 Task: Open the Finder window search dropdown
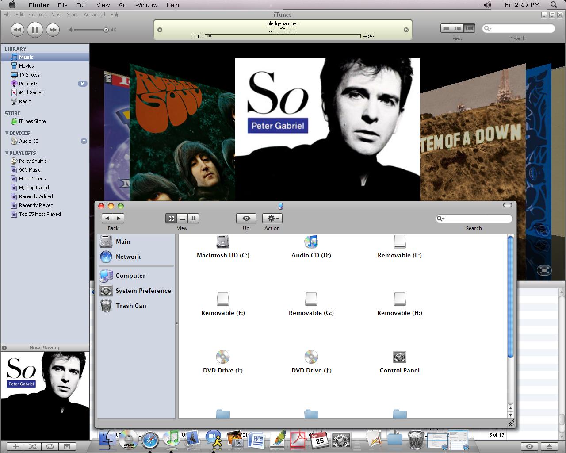click(441, 219)
